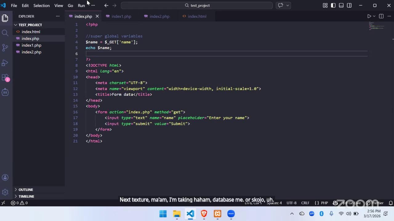394x221 pixels.
Task: Customize layout icon in title bar
Action: tap(325, 6)
